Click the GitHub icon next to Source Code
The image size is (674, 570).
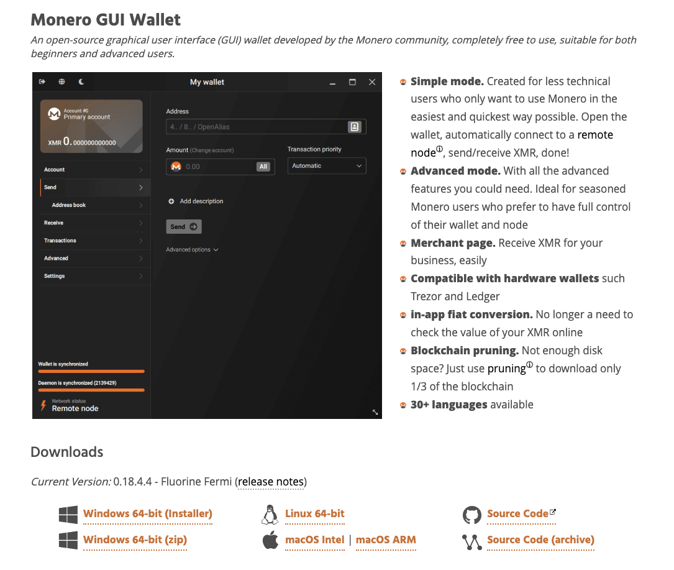(472, 515)
